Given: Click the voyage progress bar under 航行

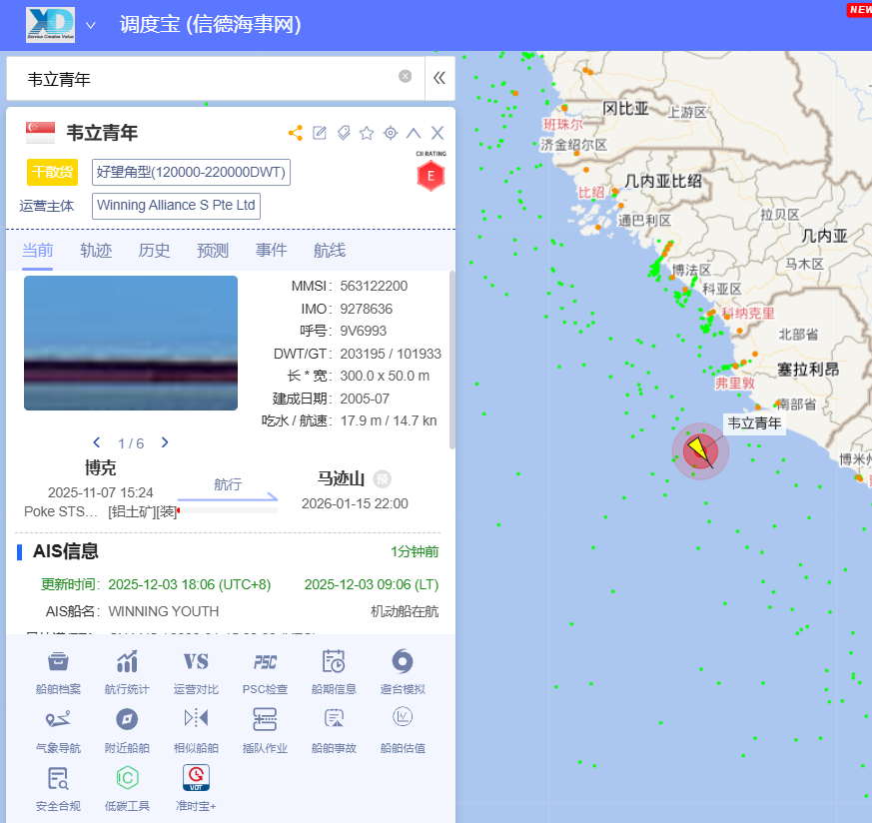Looking at the screenshot, I should [x=228, y=509].
